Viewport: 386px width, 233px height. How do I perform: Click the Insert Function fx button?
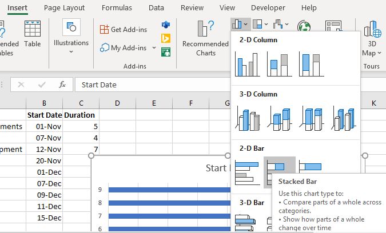click(x=62, y=85)
